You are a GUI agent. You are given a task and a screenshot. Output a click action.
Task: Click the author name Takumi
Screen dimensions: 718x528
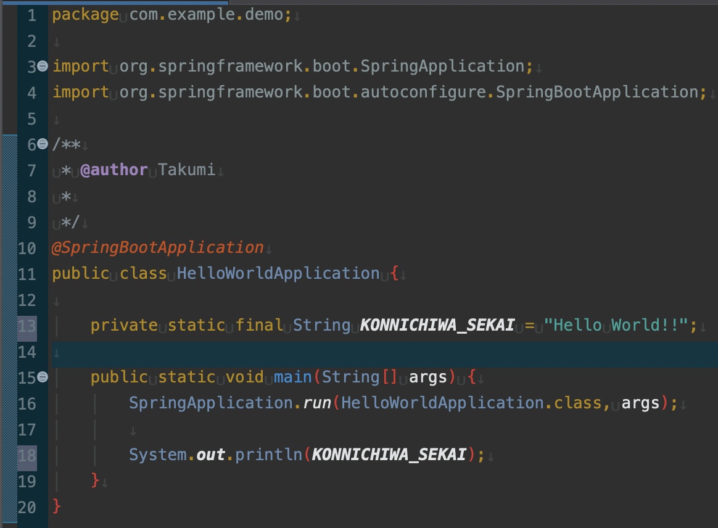(186, 170)
